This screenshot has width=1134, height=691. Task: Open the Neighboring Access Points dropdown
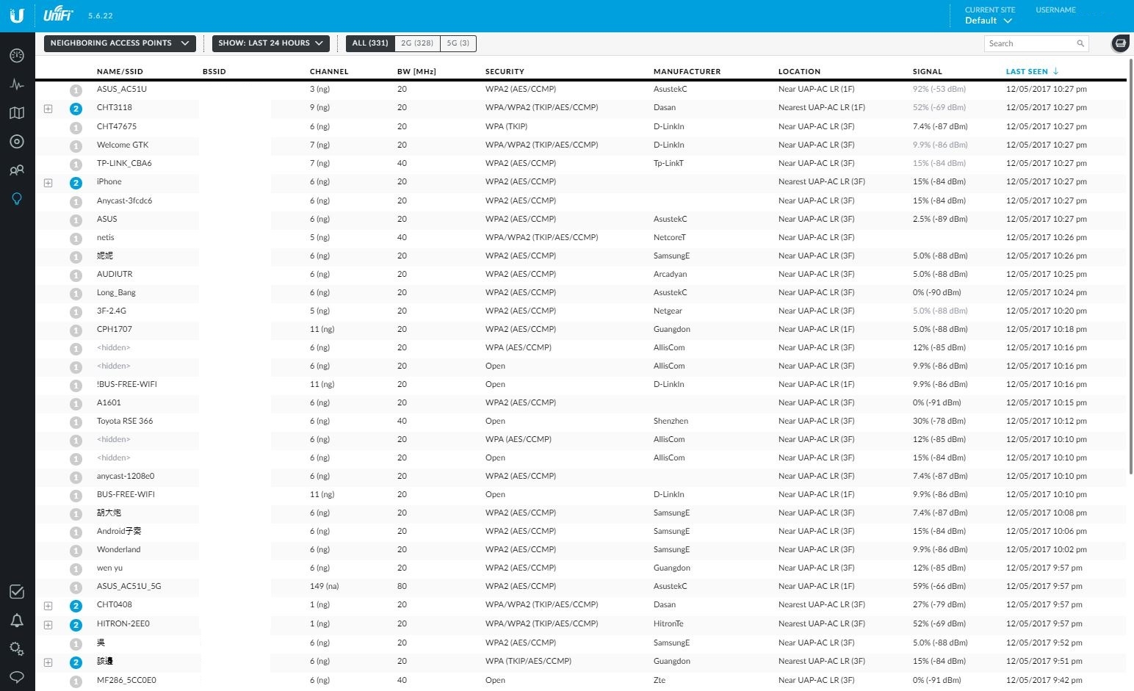(x=120, y=43)
